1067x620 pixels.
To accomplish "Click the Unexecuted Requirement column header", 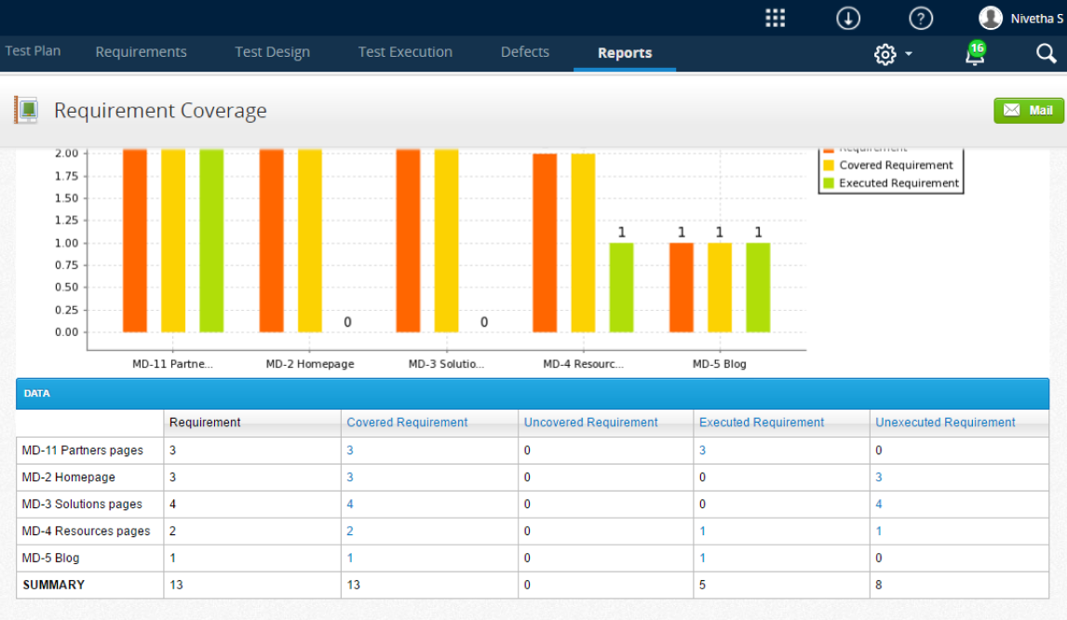I will 945,423.
